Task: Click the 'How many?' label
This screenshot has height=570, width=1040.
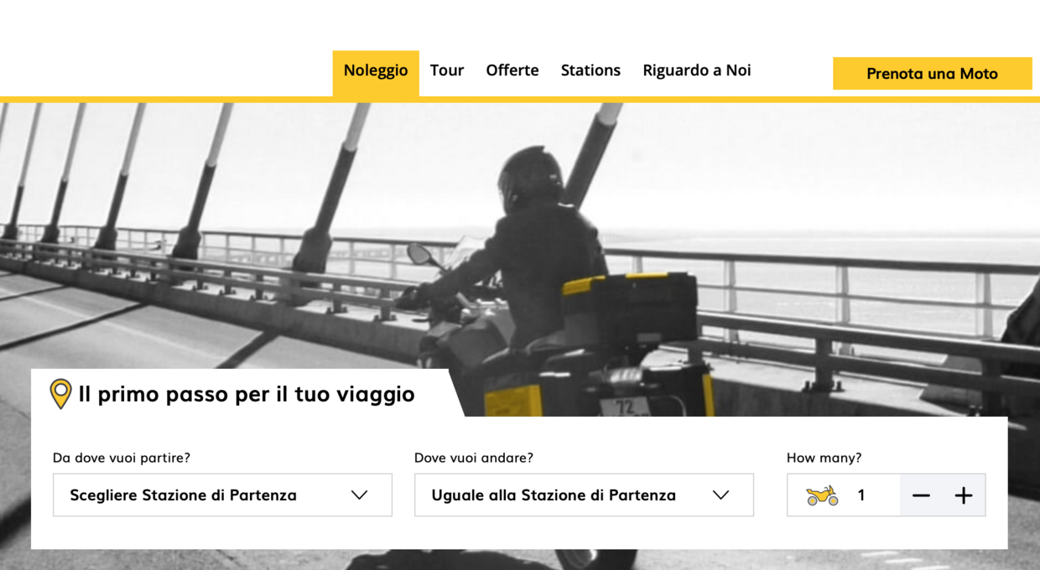Action: point(824,458)
